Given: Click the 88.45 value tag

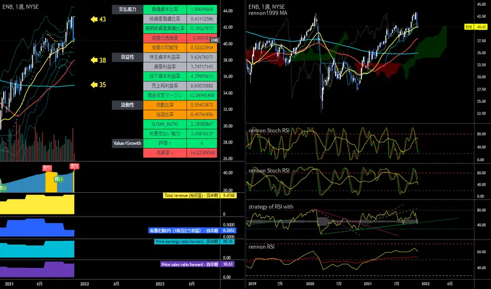Looking at the screenshot, I should pos(228,242).
